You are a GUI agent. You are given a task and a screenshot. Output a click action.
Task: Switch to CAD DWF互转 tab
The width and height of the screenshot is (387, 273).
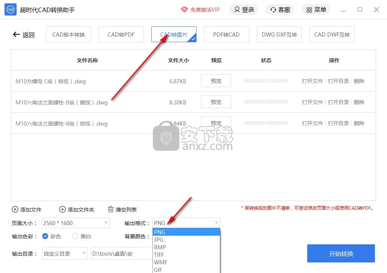pyautogui.click(x=332, y=34)
